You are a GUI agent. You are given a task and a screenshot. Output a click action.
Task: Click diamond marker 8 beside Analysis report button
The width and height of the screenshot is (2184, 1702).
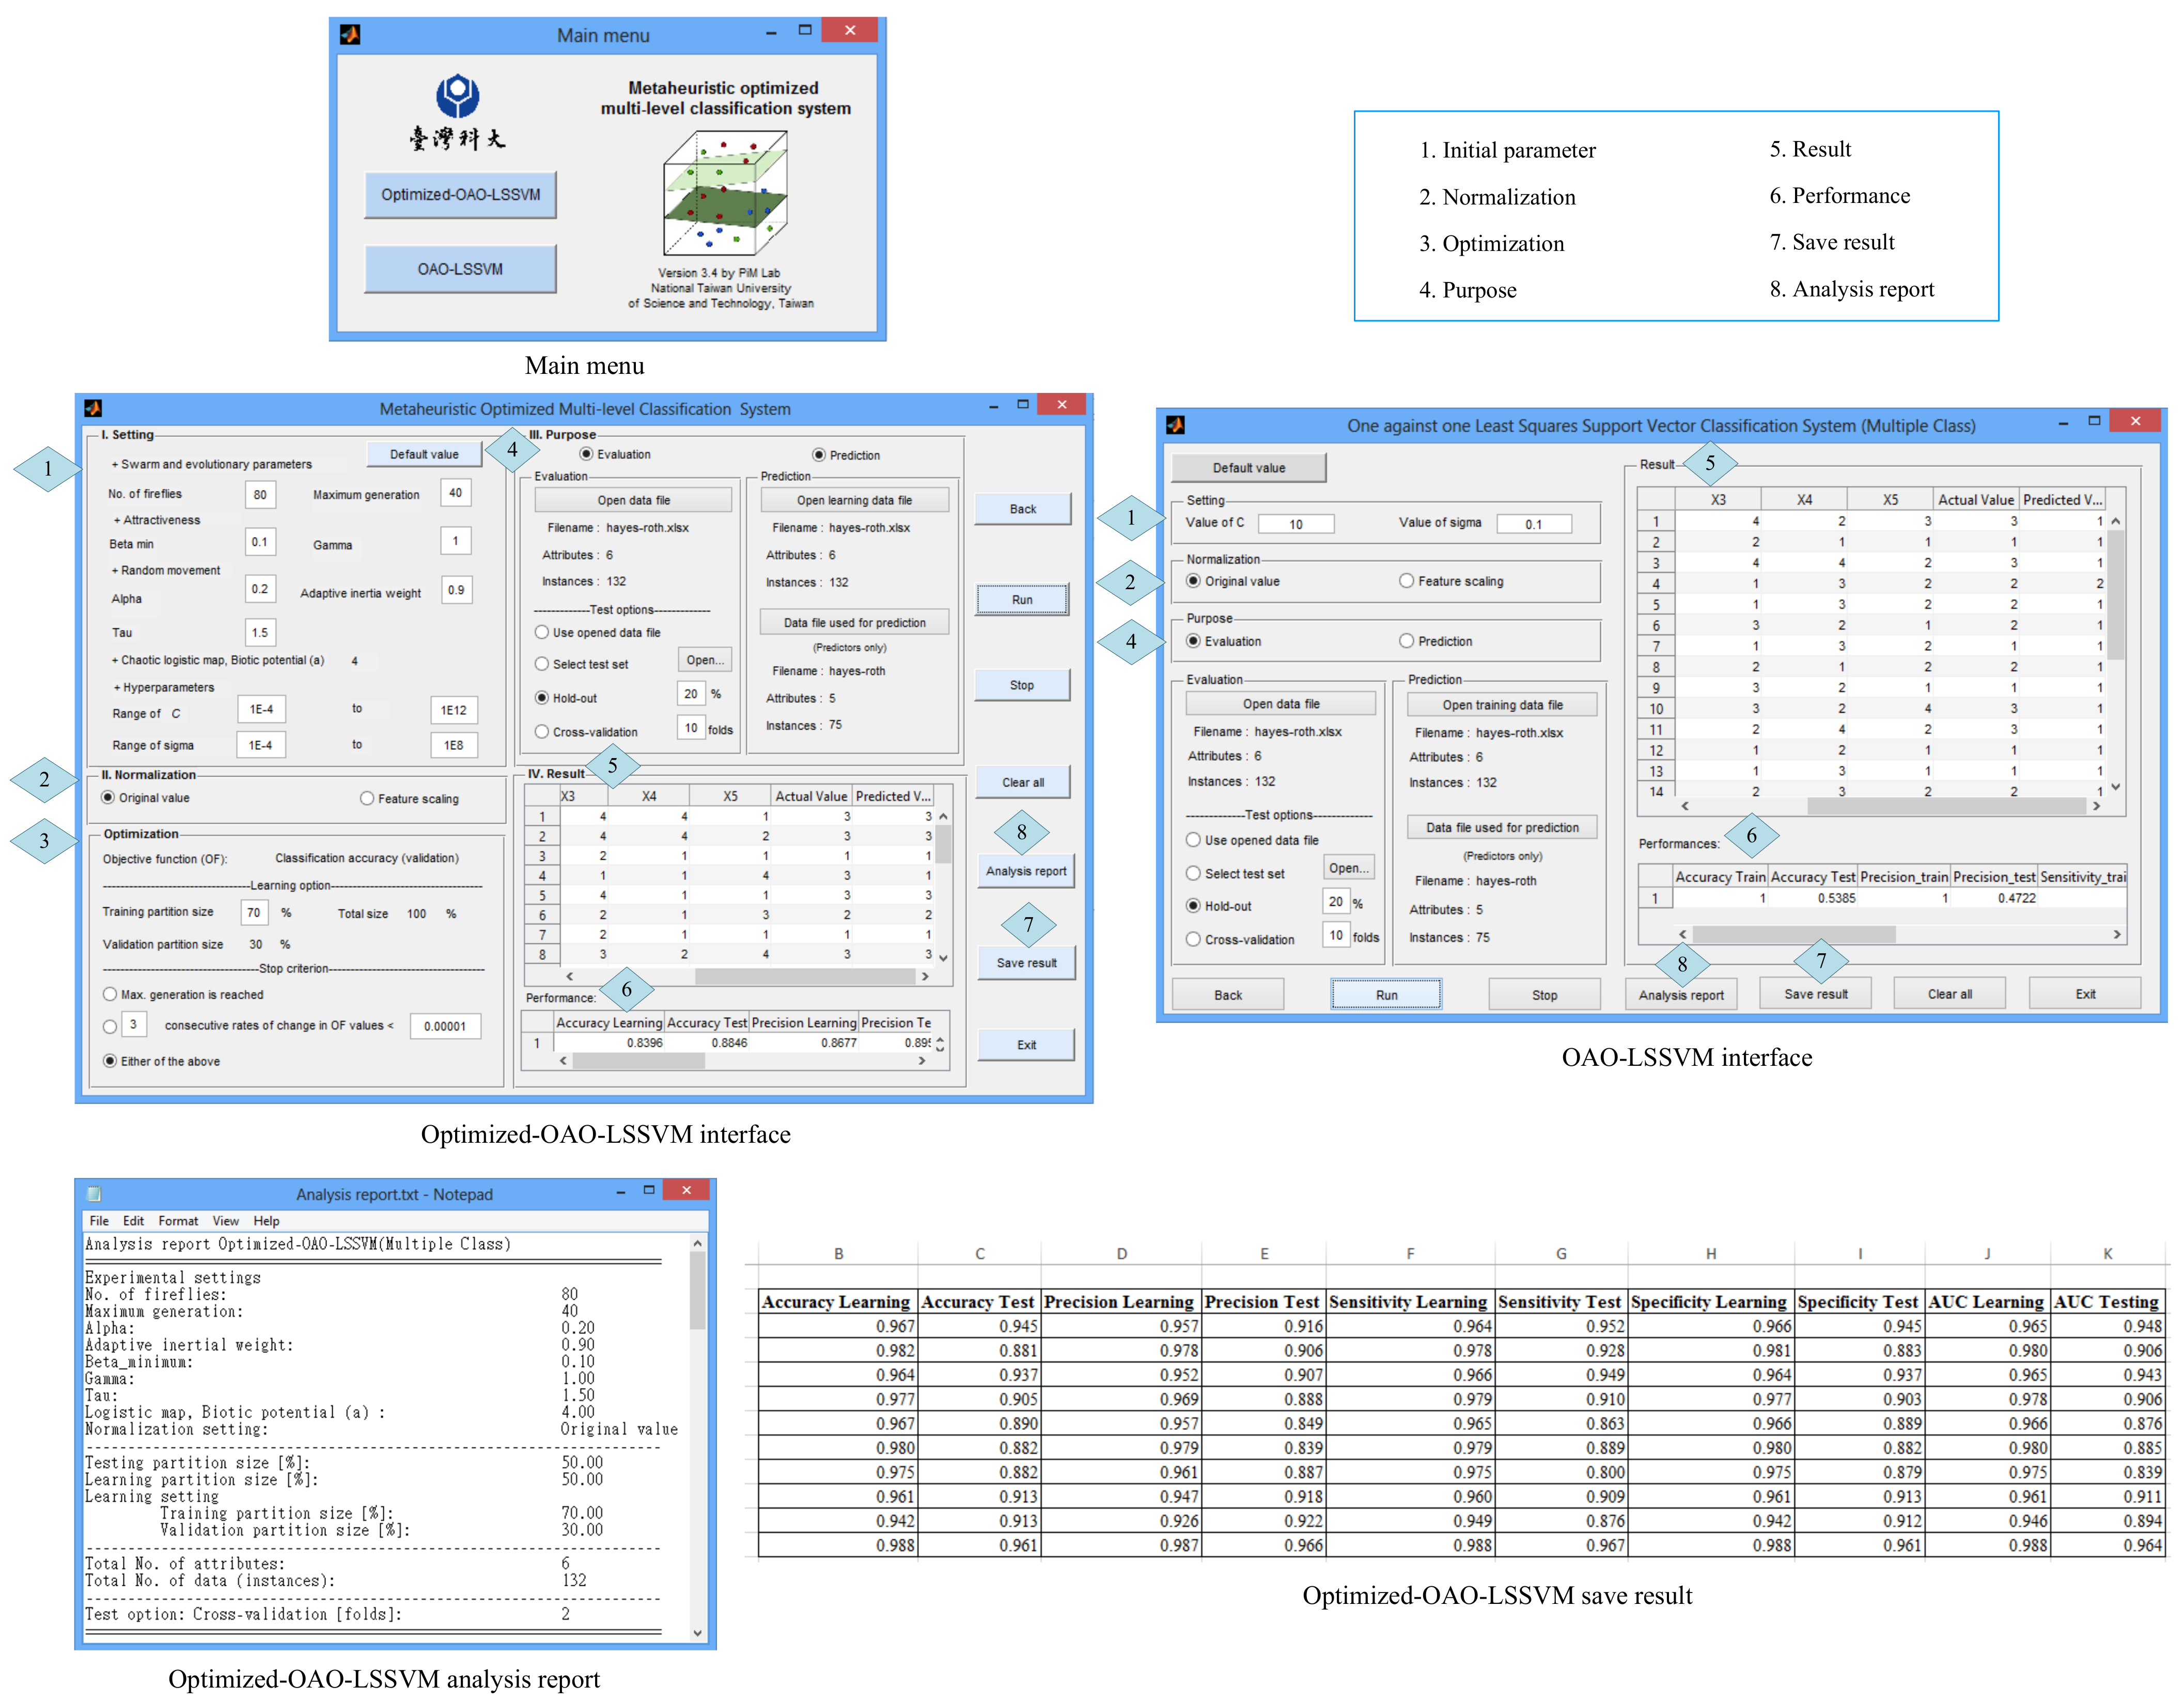(1021, 831)
